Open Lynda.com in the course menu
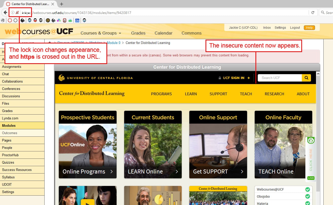 [x=22, y=118]
